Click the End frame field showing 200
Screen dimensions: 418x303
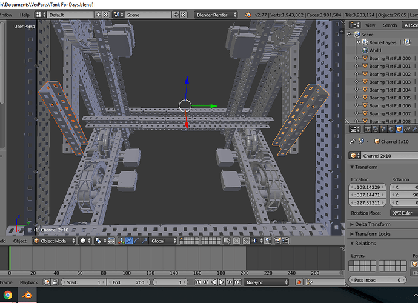pyautogui.click(x=129, y=282)
